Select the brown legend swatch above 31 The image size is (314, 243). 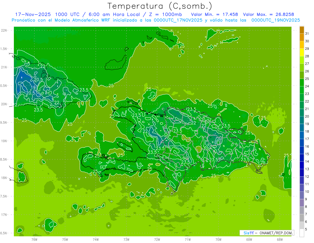(x=302, y=30)
